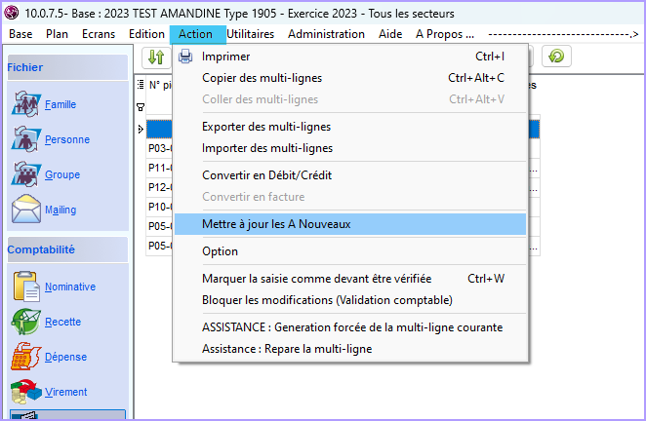Open the Utilitaires menu
Viewport: 646px width, 421px height.
pyautogui.click(x=251, y=34)
